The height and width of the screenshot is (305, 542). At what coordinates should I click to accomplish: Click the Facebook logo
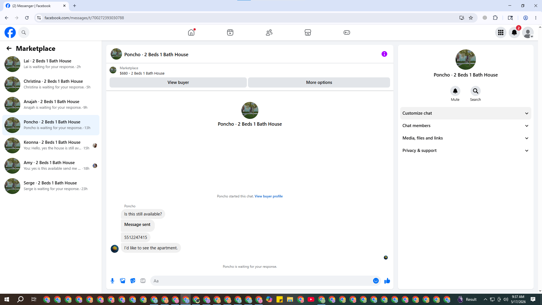[x=10, y=32]
